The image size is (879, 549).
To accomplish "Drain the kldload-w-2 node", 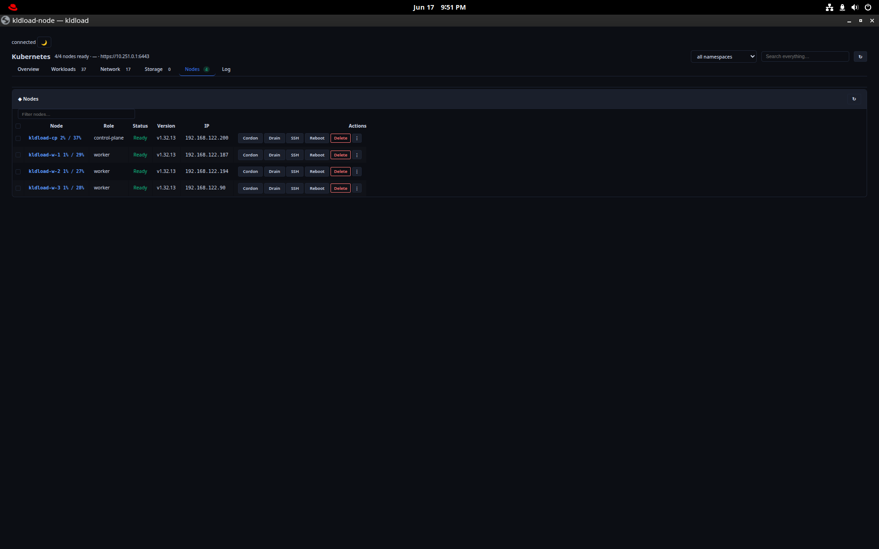I will click(274, 172).
